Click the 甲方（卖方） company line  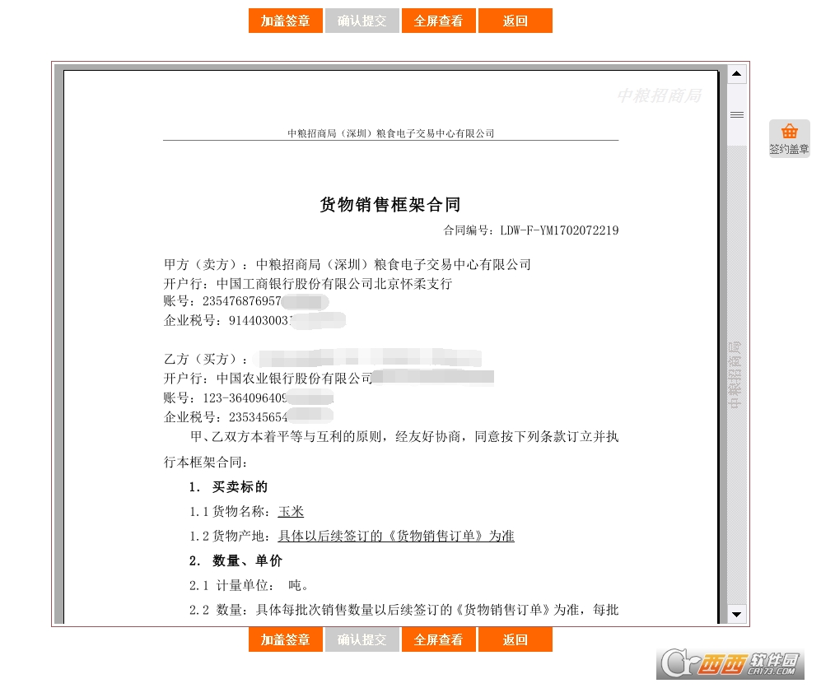(x=348, y=265)
